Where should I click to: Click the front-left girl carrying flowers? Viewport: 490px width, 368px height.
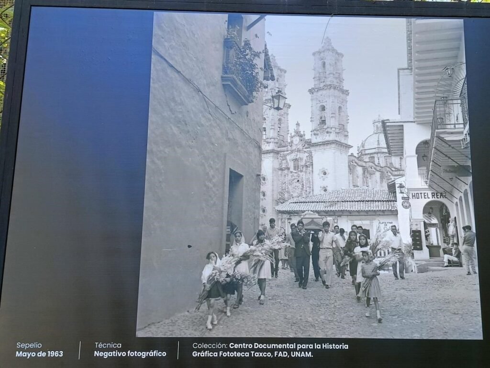[x=212, y=288]
